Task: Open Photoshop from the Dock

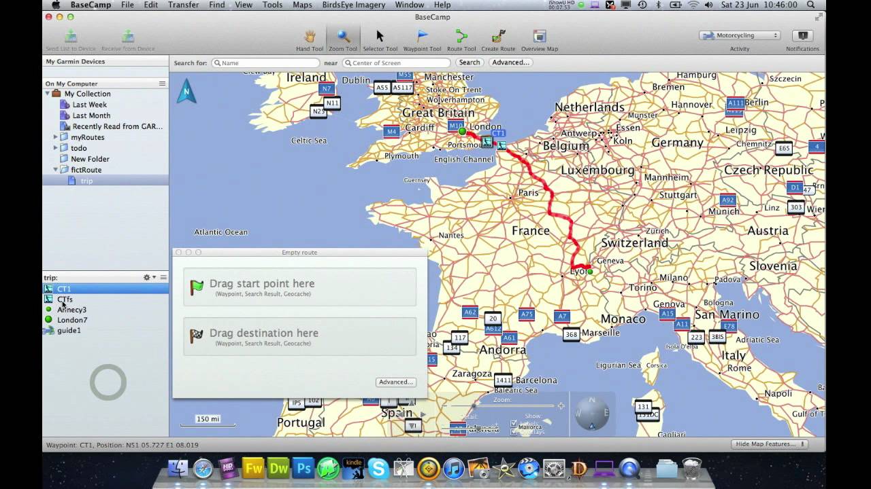Action: [x=303, y=468]
